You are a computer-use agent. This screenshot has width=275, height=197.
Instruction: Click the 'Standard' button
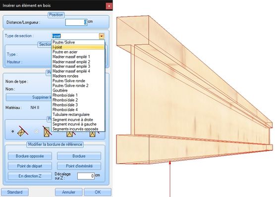pyautogui.click(x=15, y=192)
